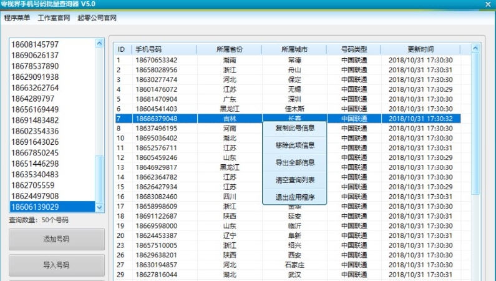Click the 添加号码 button

tap(57, 239)
